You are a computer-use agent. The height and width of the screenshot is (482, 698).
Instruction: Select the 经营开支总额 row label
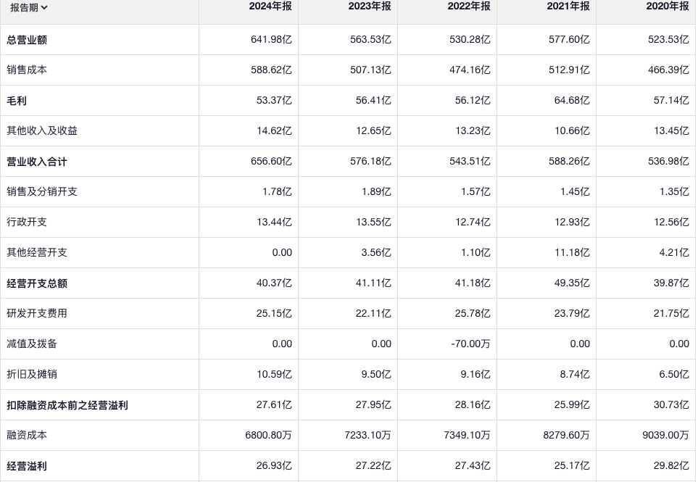(37, 283)
